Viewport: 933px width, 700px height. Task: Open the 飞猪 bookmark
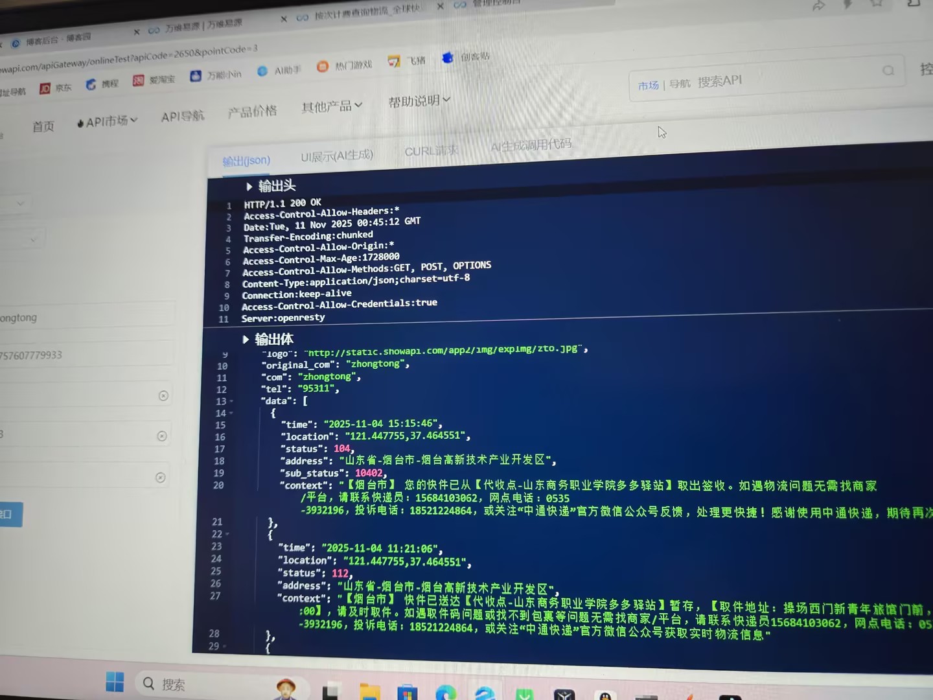click(407, 61)
